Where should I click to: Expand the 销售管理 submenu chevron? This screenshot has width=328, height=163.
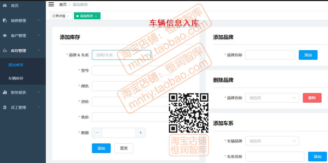click(x=39, y=20)
